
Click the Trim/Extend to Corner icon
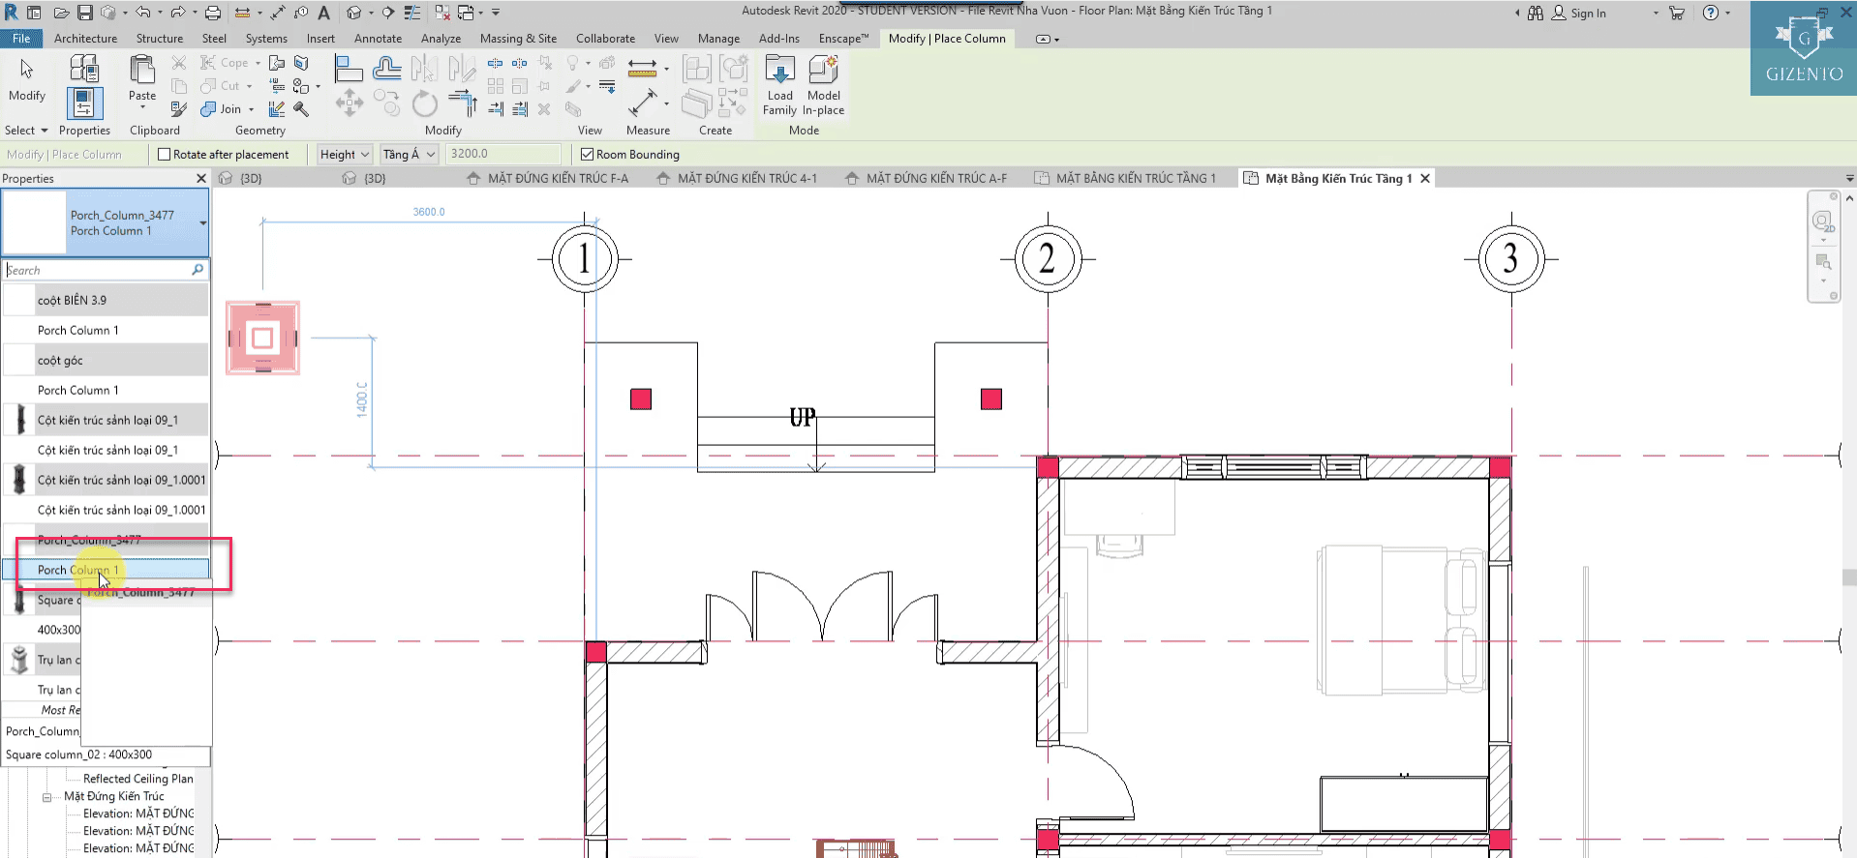coord(463,104)
